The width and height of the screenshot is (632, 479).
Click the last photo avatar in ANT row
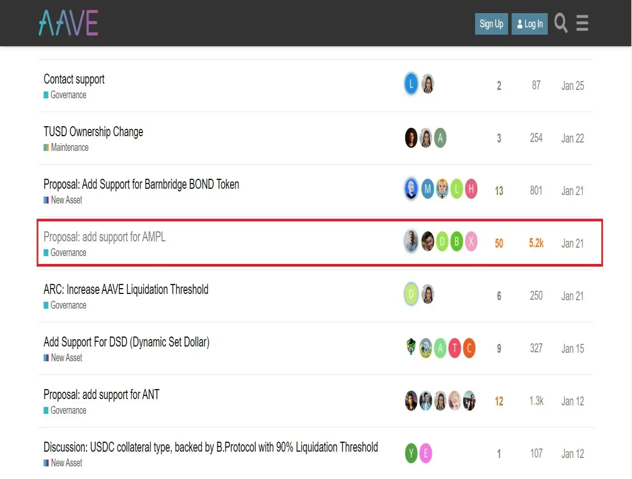469,401
